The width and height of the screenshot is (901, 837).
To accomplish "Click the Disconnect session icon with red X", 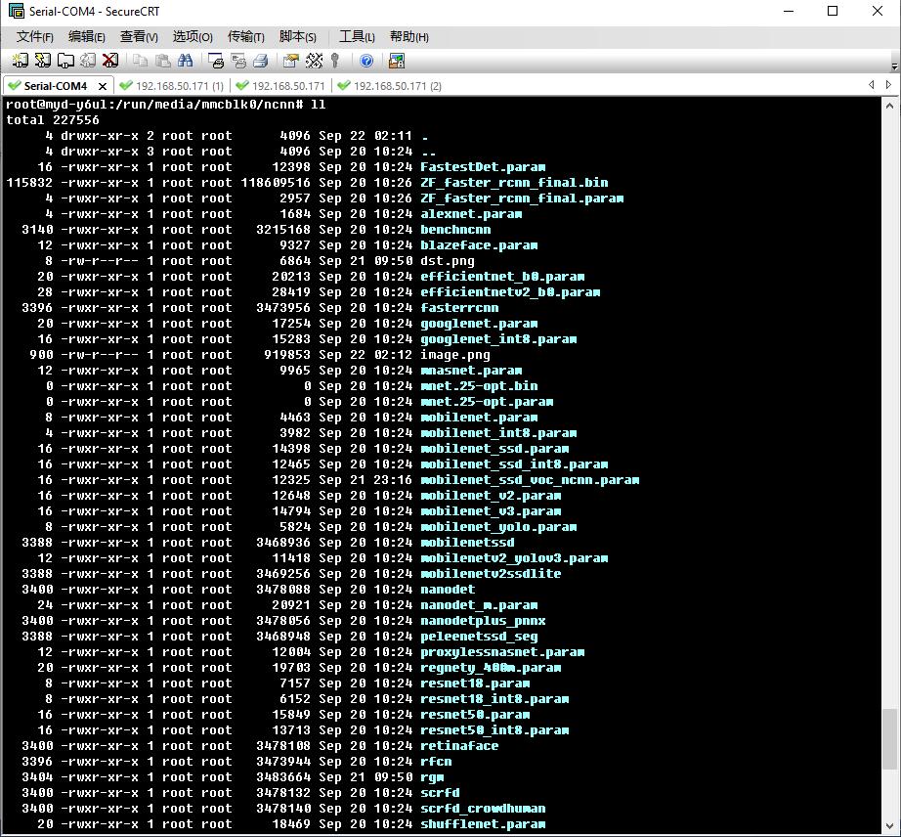I will click(x=109, y=61).
